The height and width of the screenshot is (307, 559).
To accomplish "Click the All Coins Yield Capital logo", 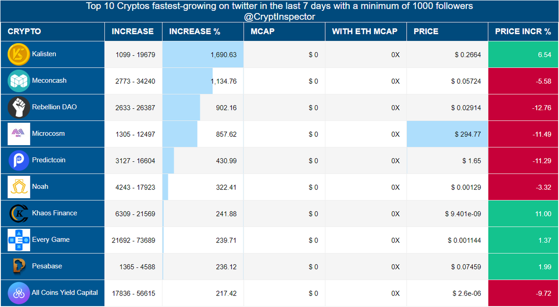I will click(x=19, y=293).
